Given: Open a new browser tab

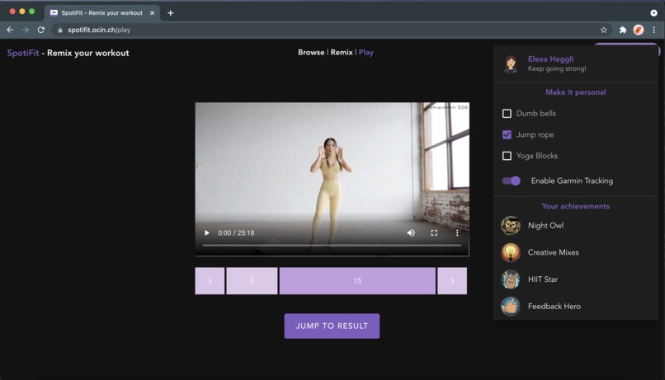Looking at the screenshot, I should tap(171, 13).
